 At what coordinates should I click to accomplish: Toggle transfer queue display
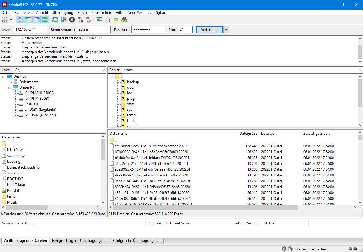coord(45,20)
